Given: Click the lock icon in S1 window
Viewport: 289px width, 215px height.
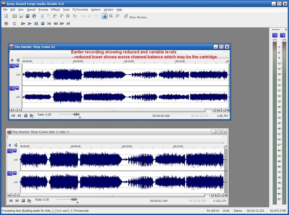Looking at the screenshot, I should click(x=12, y=60).
